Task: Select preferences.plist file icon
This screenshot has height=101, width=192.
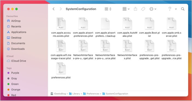Action: pyautogui.click(x=61, y=68)
